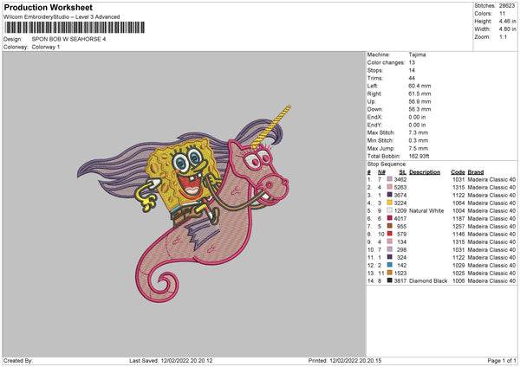This screenshot has height=367, width=520.
Task: Click the Width value 4.80 in
Action: (507, 29)
